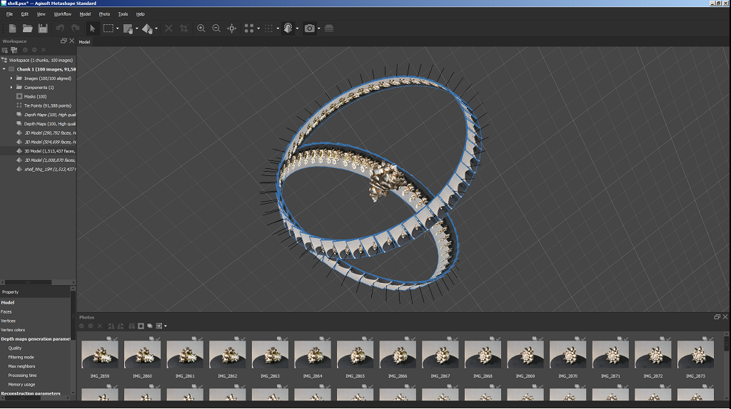Open the Tools menu
Screen dimensions: 731x409
pos(123,14)
